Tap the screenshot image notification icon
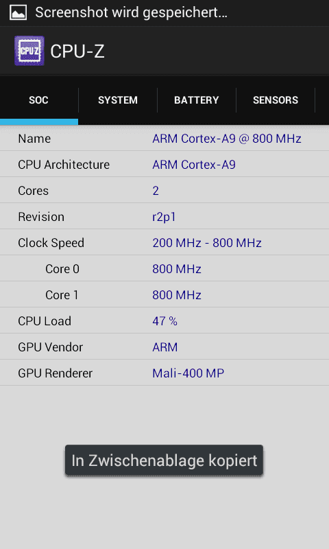The image size is (329, 549). (19, 12)
